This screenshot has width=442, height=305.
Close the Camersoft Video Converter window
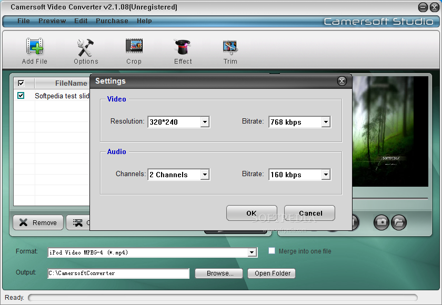435,7
